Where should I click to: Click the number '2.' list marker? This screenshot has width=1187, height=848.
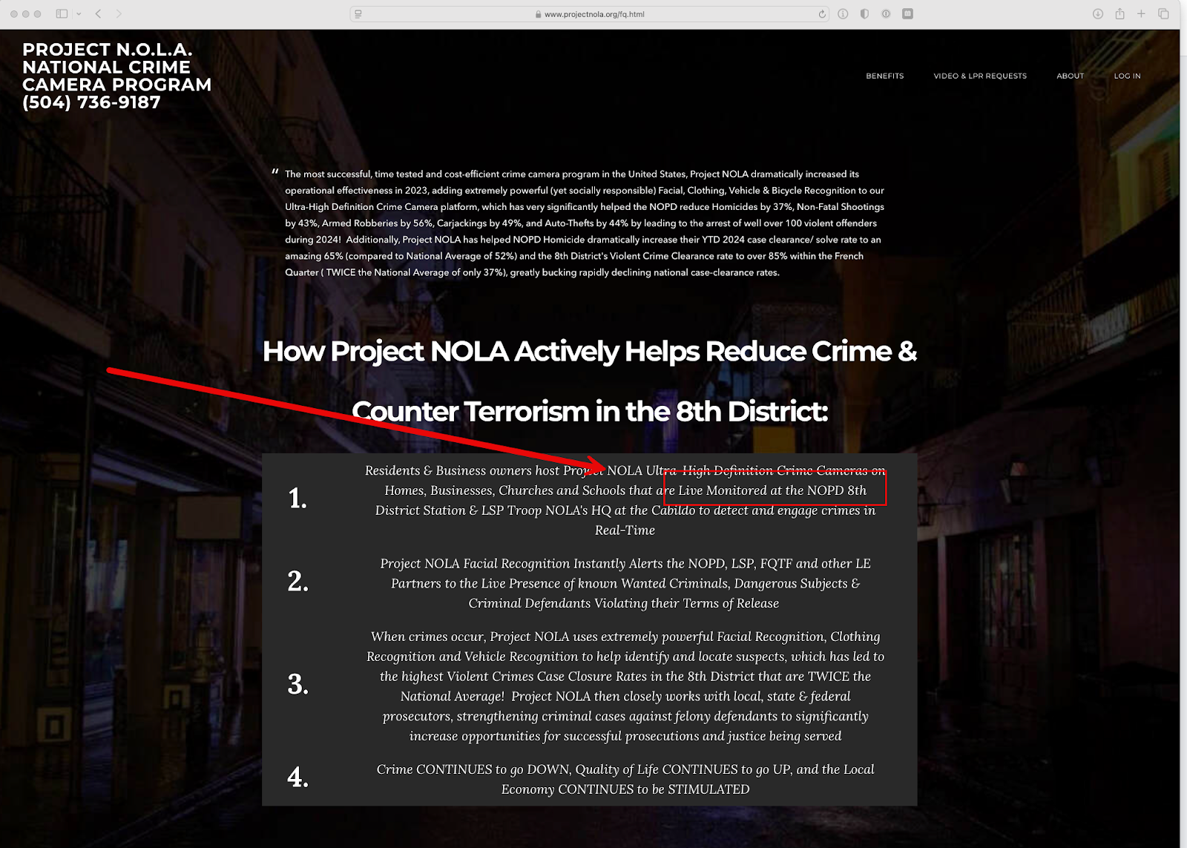(297, 581)
